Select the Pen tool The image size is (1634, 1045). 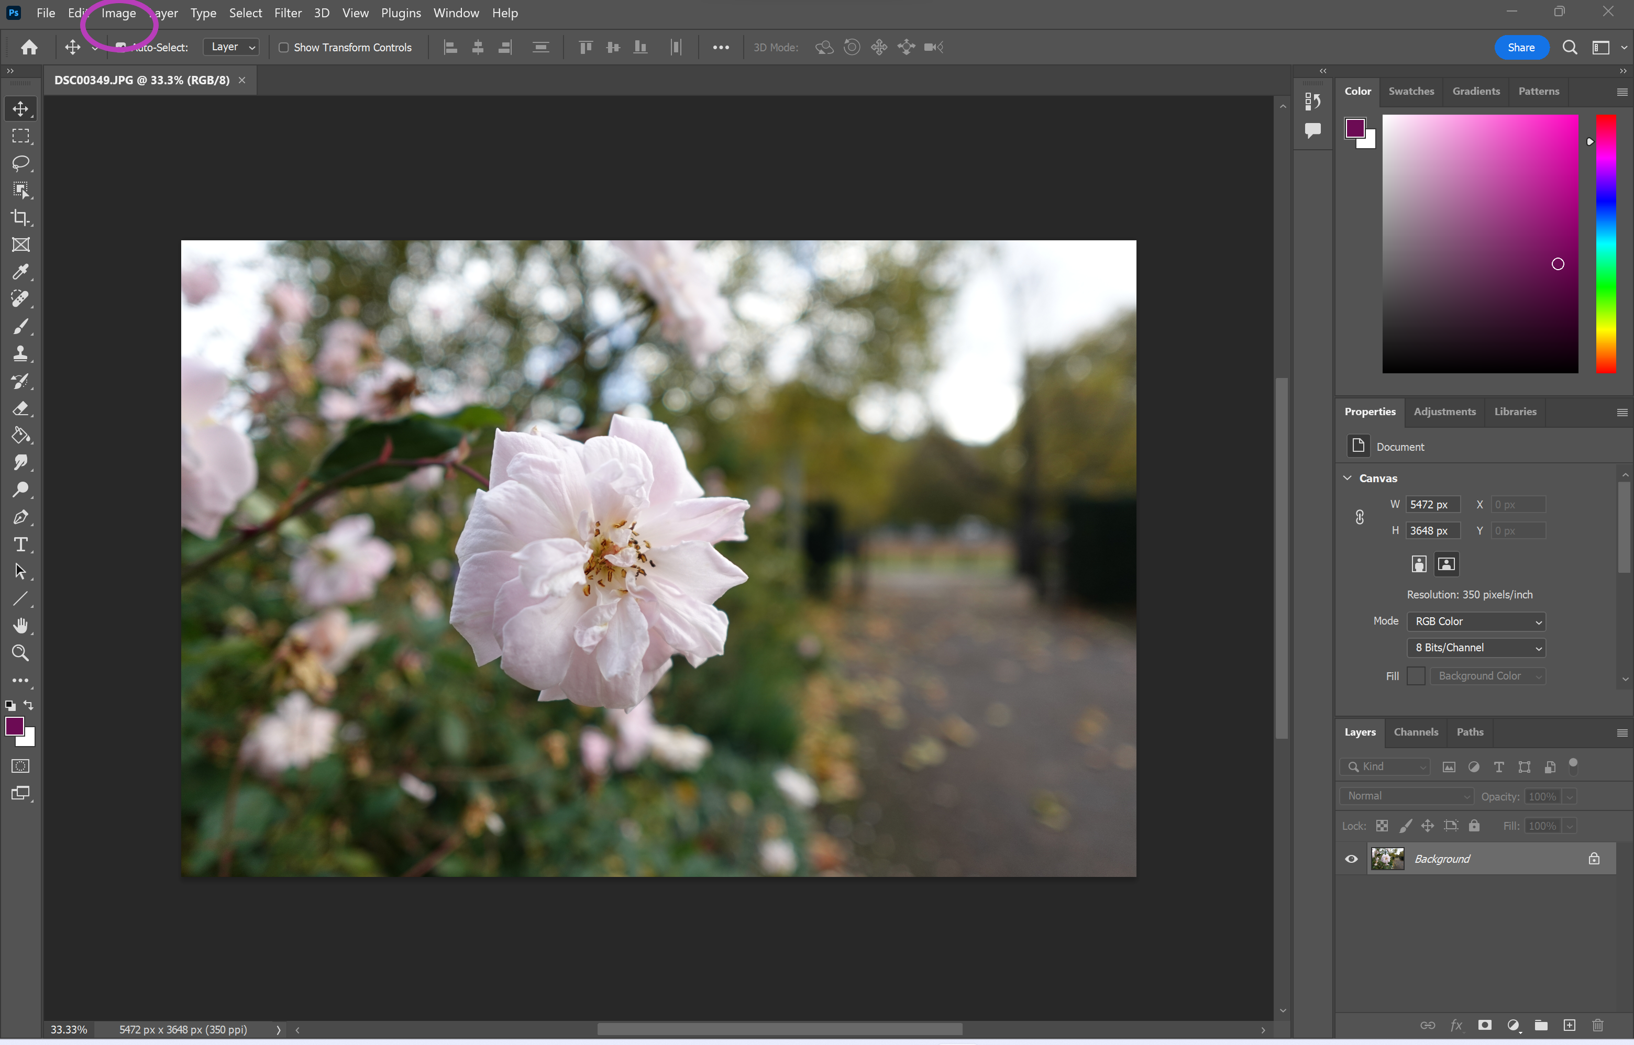click(20, 517)
